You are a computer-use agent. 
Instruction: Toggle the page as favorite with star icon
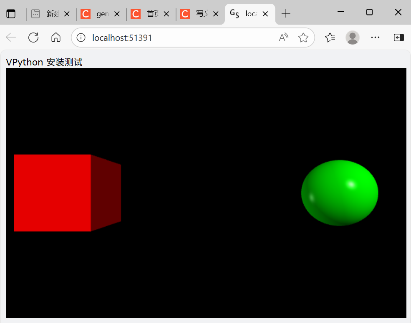tap(303, 38)
